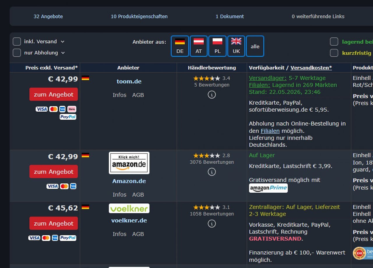Click Visa icon in toom.de row
The width and height of the screenshot is (373, 268).
pyautogui.click(x=42, y=109)
